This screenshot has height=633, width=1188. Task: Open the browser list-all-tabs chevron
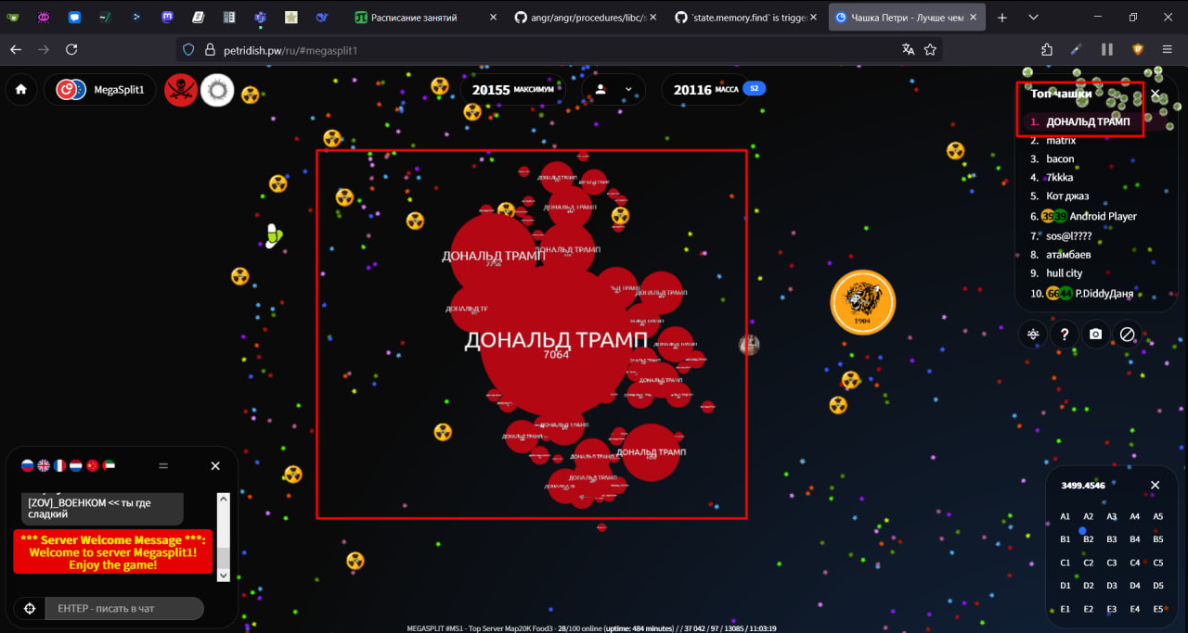pyautogui.click(x=1033, y=18)
